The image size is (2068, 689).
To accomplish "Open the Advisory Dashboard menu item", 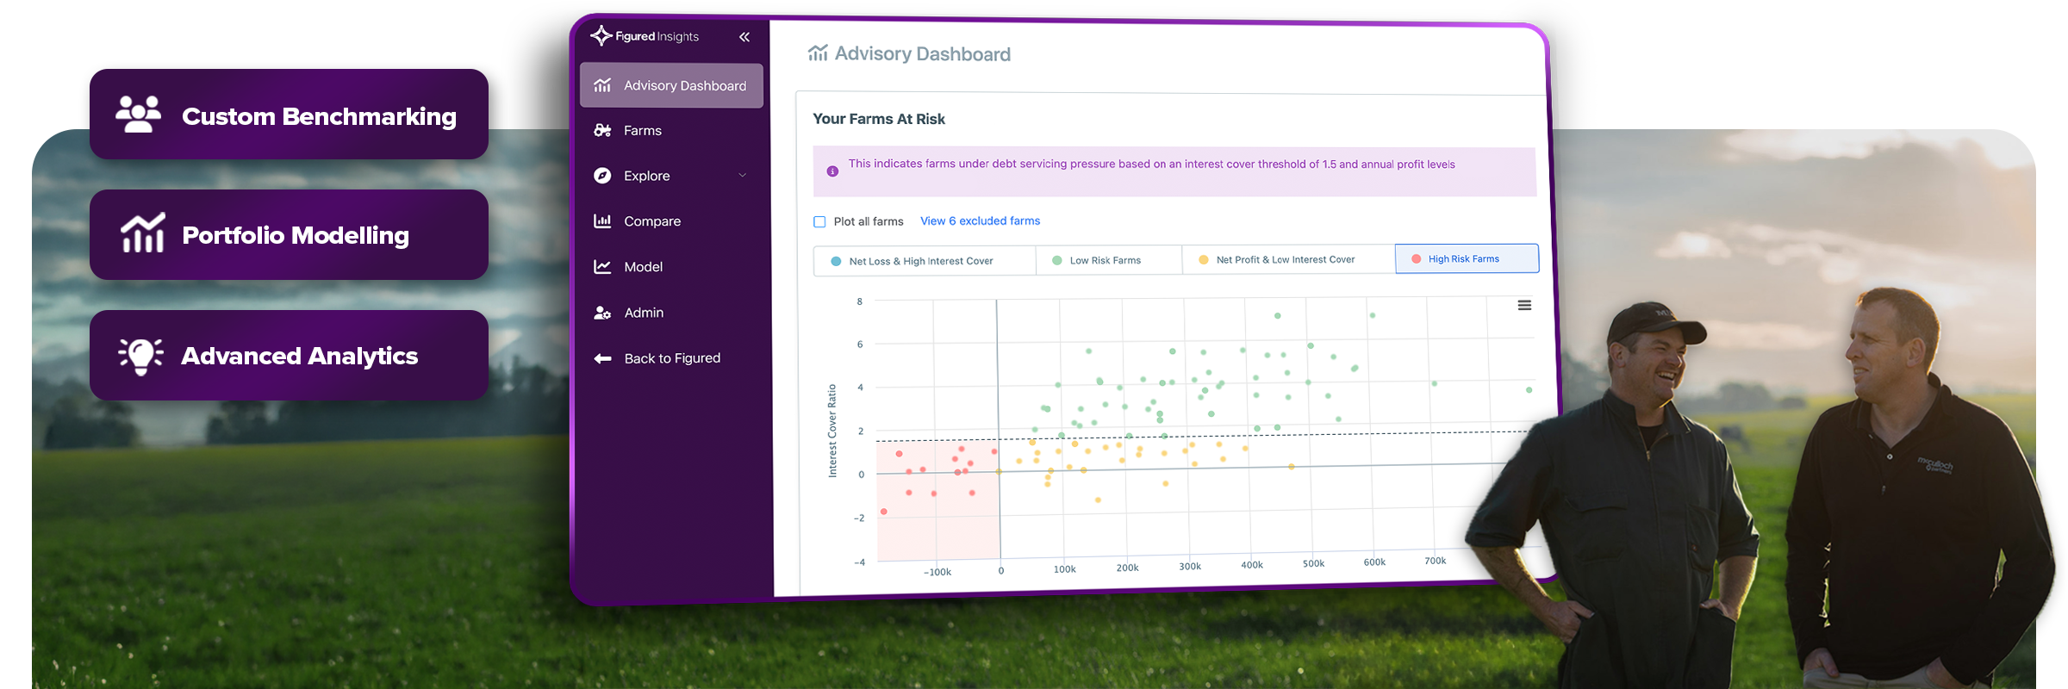I will tap(671, 85).
